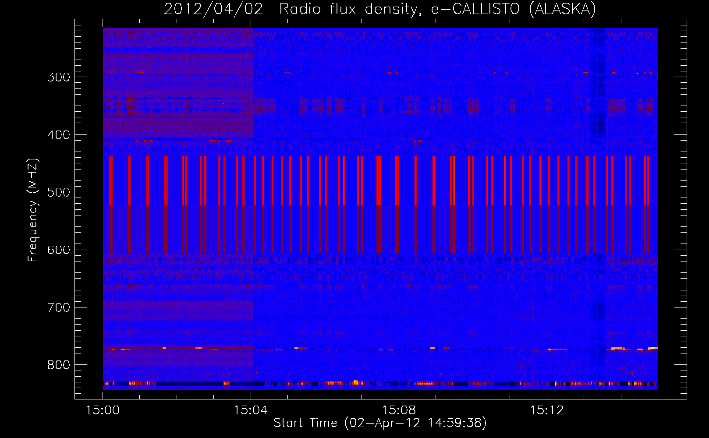709x438 pixels.
Task: Select the 300 frequency tick label
Action: click(59, 77)
